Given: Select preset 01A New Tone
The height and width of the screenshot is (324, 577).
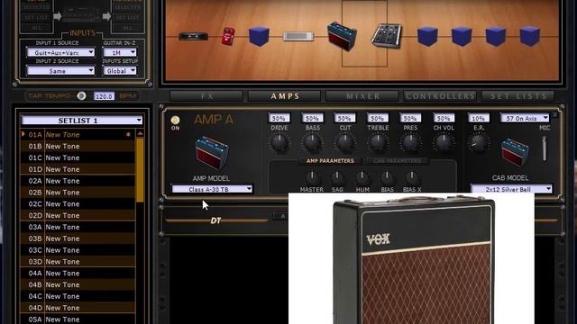Looking at the screenshot, I should pos(78,135).
